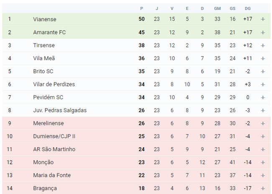
Task: Open Brito SC row plus icon
Action: [x=263, y=71]
